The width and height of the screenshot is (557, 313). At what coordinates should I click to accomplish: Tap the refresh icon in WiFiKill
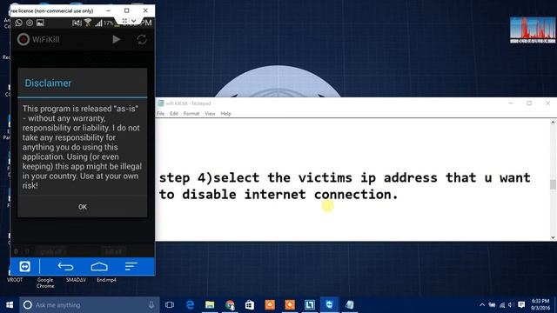click(x=142, y=39)
